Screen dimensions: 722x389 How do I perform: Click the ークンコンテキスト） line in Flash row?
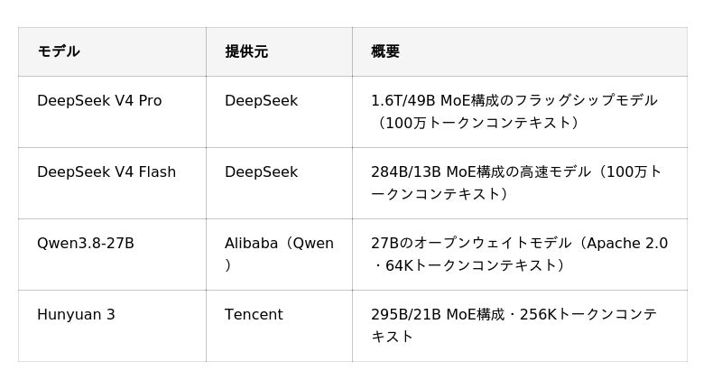[x=441, y=194]
